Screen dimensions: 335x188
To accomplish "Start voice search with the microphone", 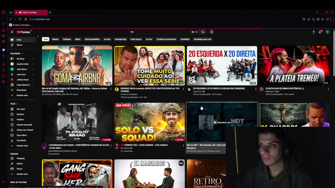I will [212, 32].
